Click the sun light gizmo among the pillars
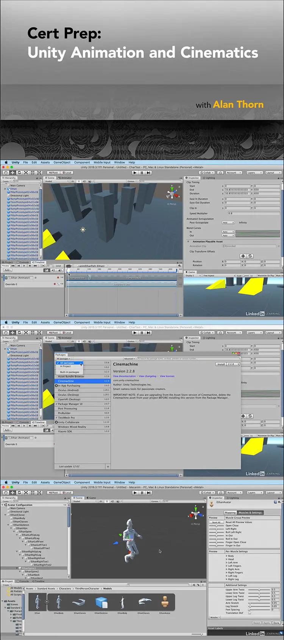This screenshot has width=284, height=640. [x=83, y=229]
